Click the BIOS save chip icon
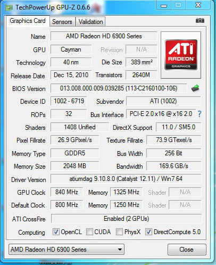216x265 pixels. pos(195,88)
